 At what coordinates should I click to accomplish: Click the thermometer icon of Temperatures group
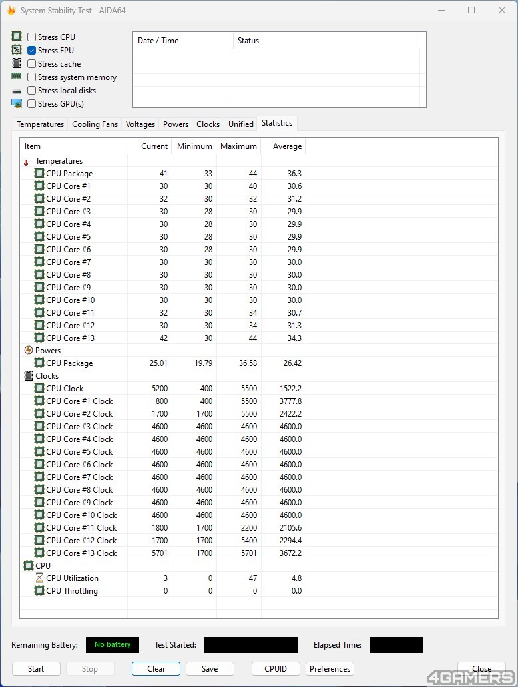click(x=28, y=161)
